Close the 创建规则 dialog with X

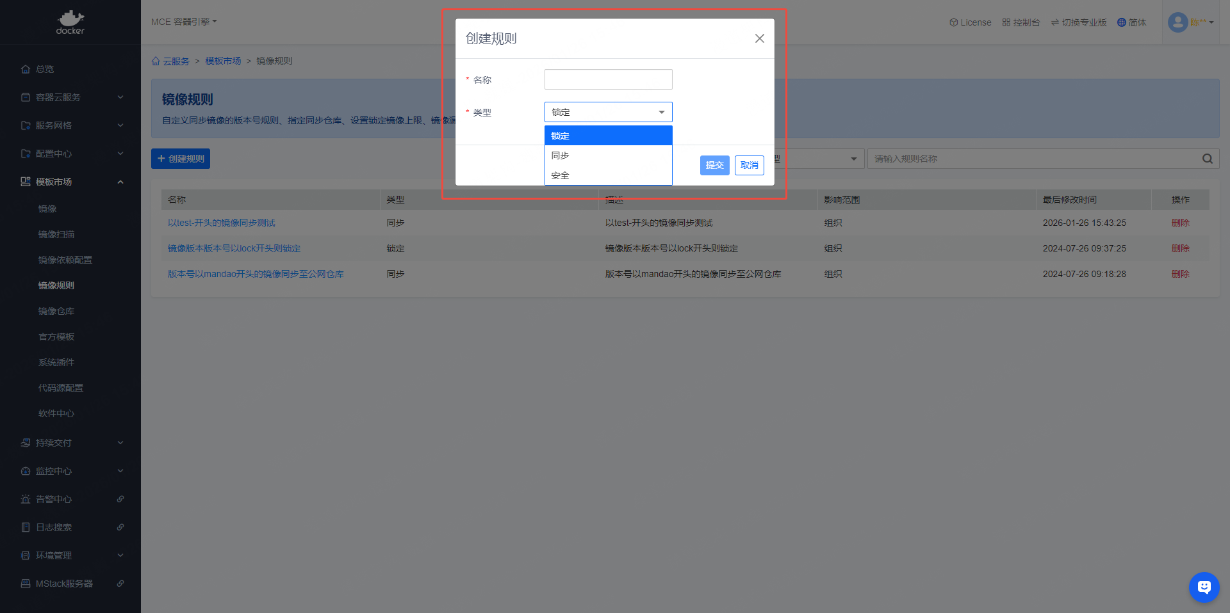pyautogui.click(x=759, y=38)
